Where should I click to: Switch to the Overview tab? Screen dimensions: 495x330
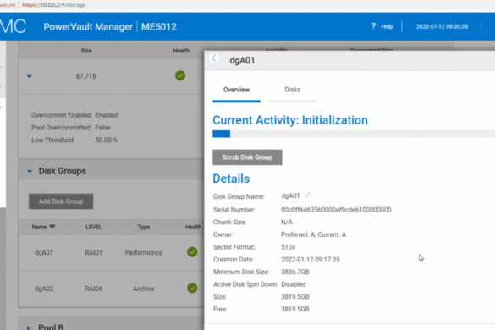236,90
